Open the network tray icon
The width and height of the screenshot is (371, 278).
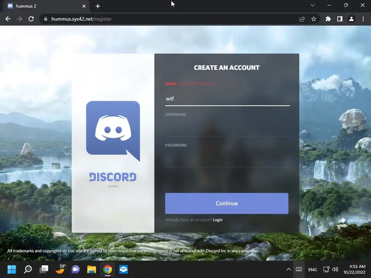tap(326, 269)
